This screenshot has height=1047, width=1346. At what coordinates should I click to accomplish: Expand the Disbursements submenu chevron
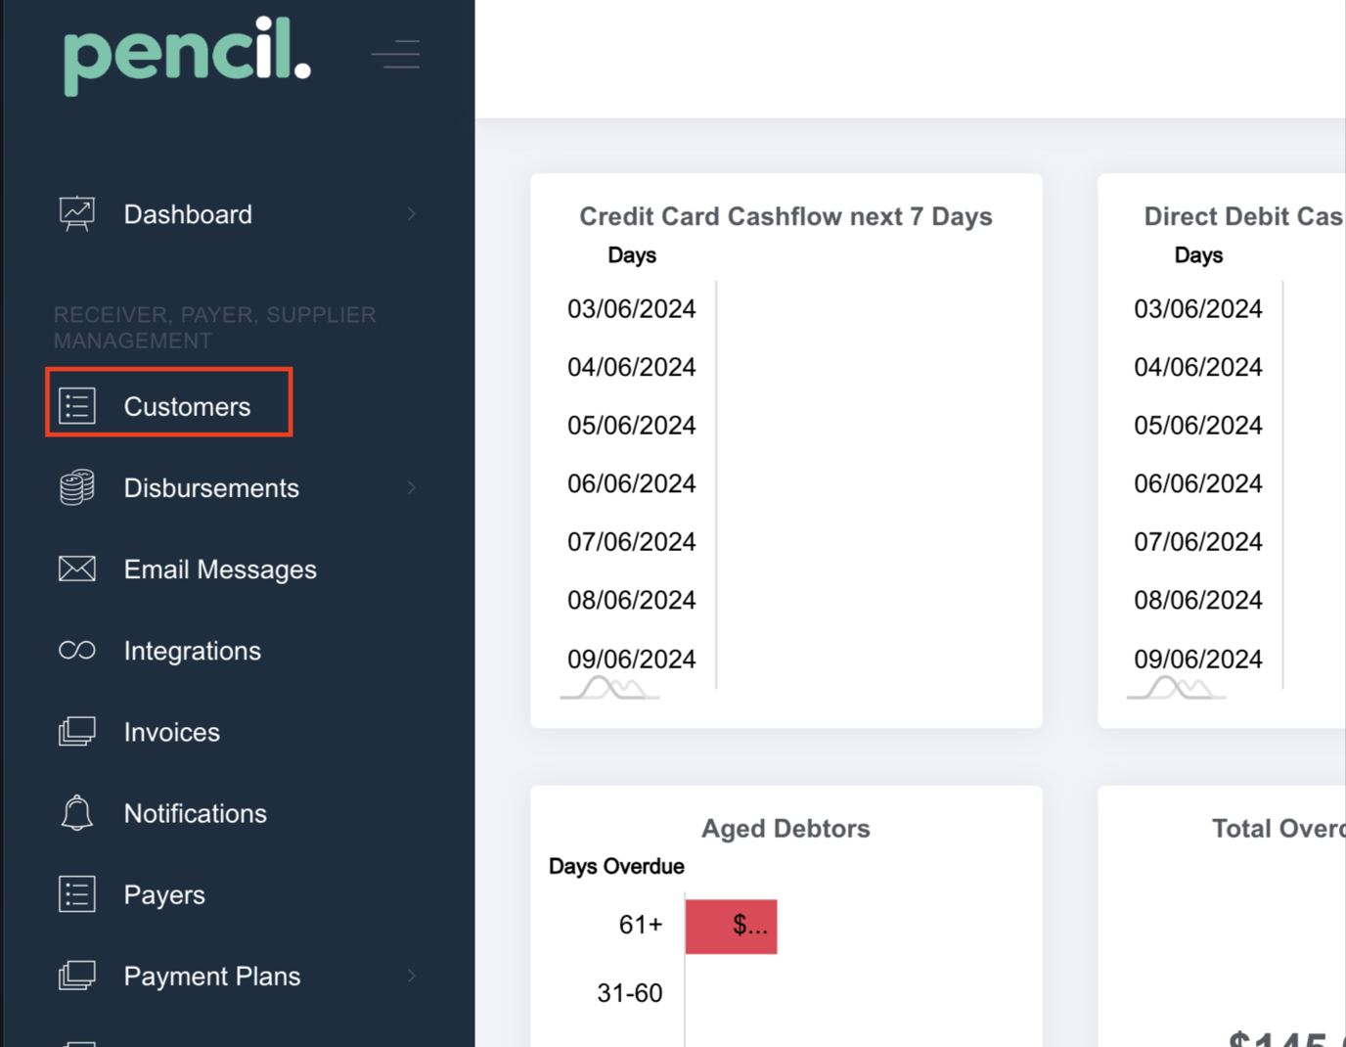click(x=412, y=487)
